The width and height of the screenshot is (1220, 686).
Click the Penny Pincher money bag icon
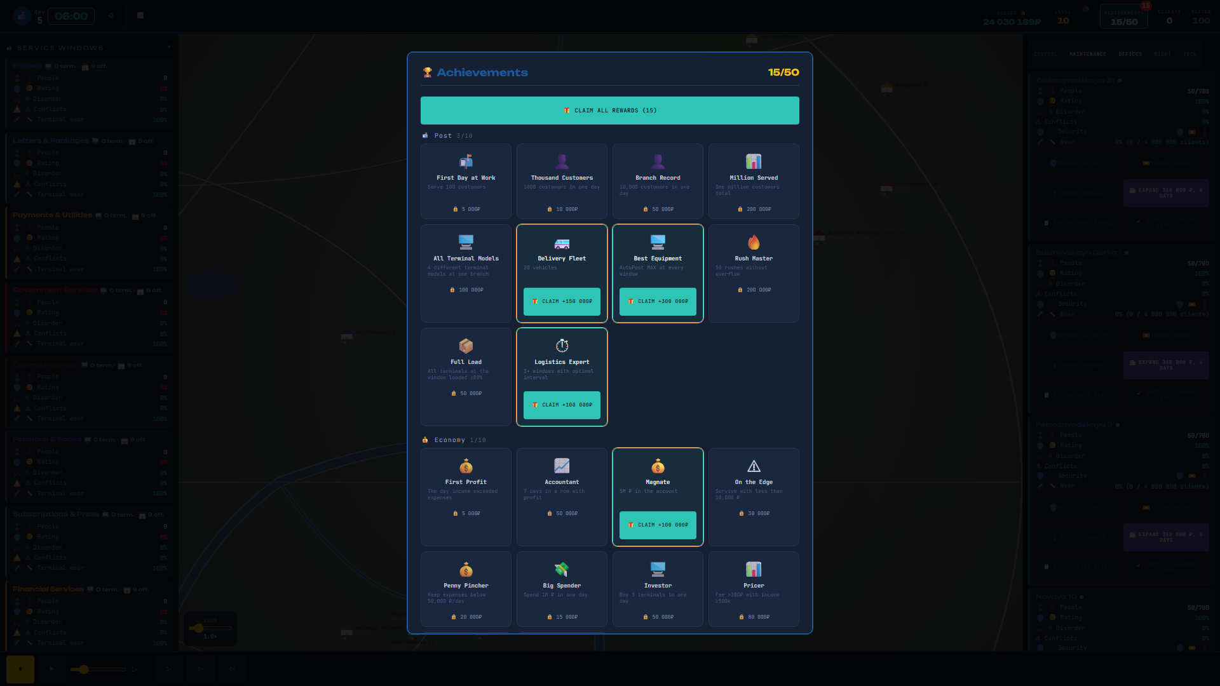466,568
